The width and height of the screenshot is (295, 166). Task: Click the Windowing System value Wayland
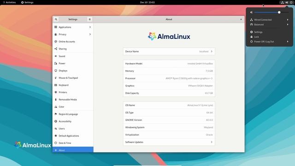pos(208,127)
